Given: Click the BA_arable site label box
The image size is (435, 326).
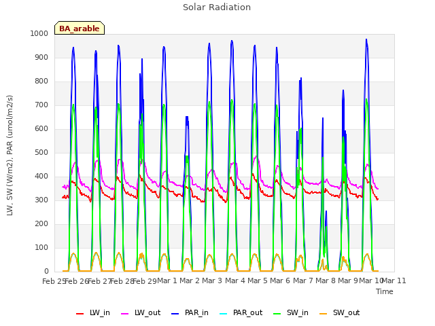Looking at the screenshot, I should [x=80, y=28].
